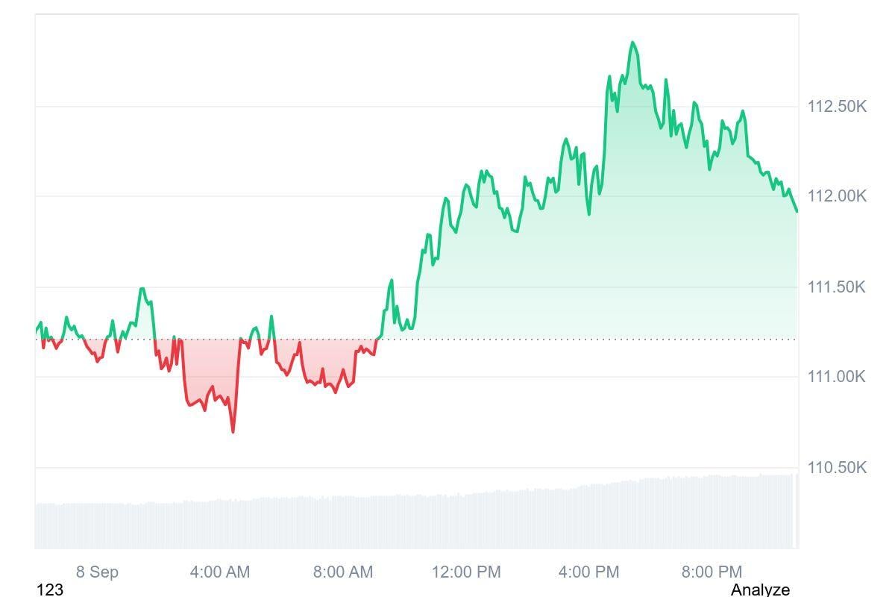895x597 pixels.
Task: Click the 110.50K price axis label
Action: [x=837, y=468]
